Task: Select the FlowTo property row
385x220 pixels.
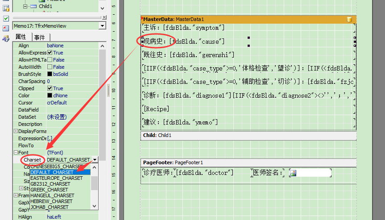Action: tap(56, 145)
